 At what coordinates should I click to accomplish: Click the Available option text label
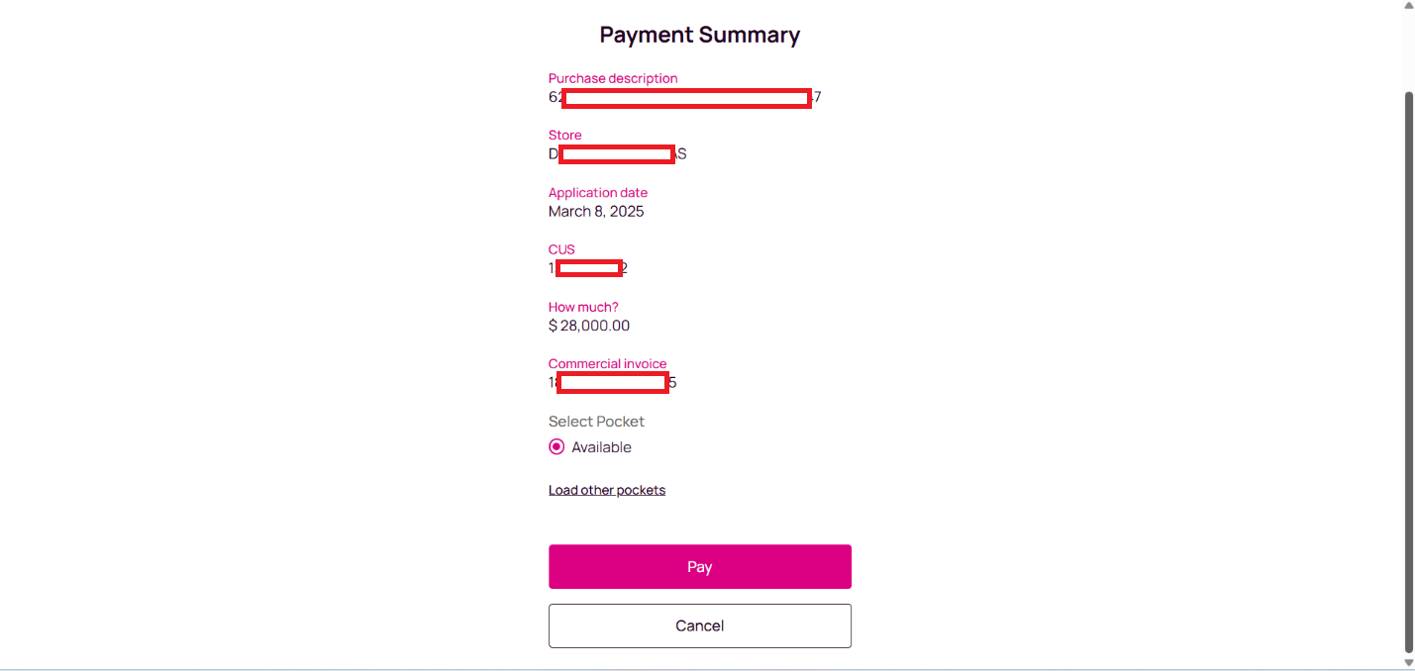pyautogui.click(x=601, y=447)
